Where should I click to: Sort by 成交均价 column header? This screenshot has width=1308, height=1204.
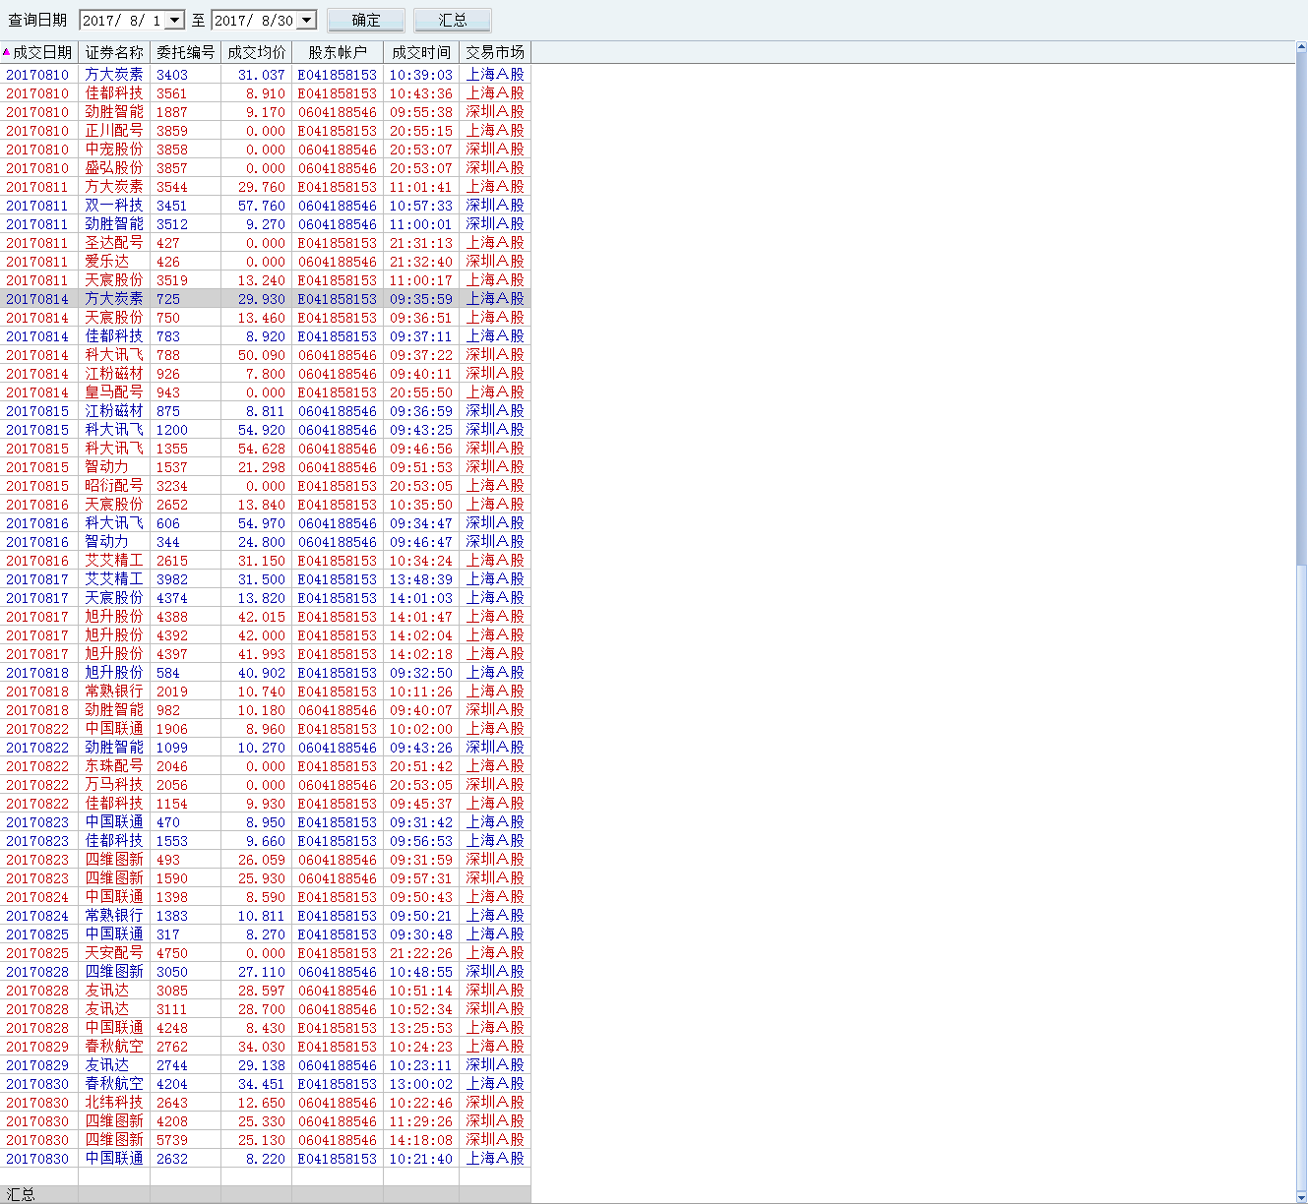(256, 52)
